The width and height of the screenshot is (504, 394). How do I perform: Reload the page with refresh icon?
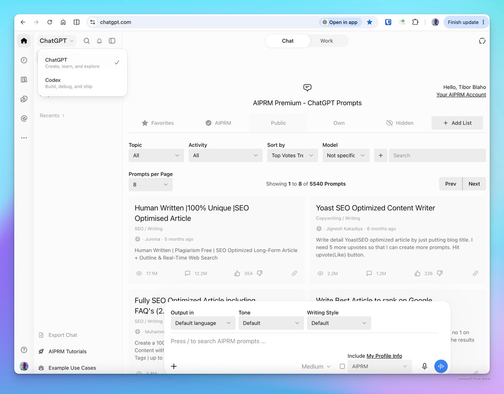pos(50,22)
